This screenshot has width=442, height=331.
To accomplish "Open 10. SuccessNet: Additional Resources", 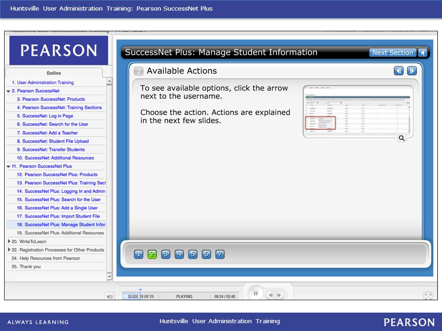I will pyautogui.click(x=56, y=158).
